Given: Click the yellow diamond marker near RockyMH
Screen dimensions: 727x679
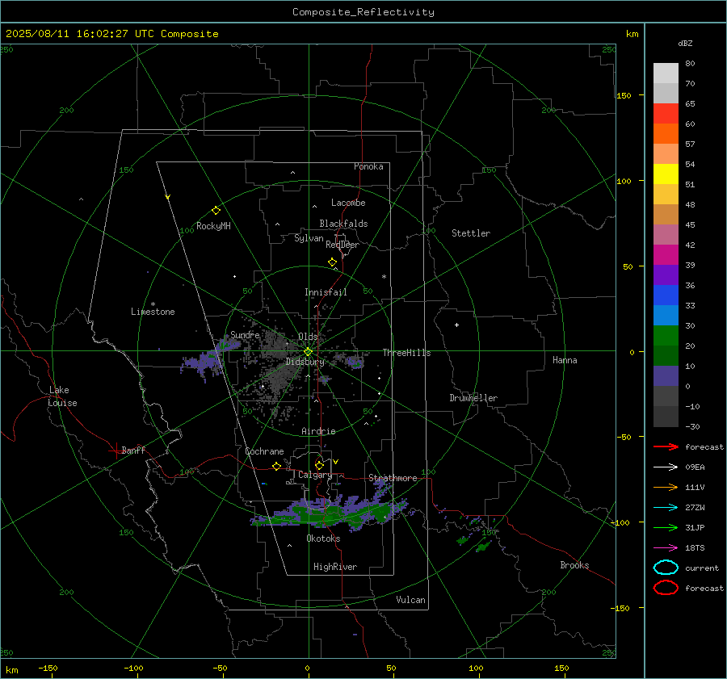Looking at the screenshot, I should click(x=216, y=211).
